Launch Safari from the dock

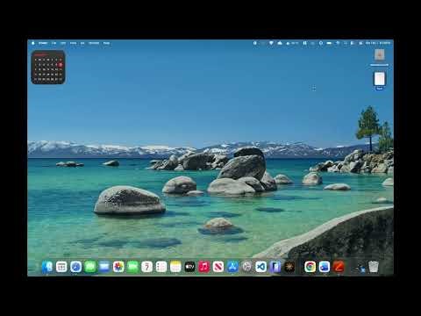(x=75, y=267)
